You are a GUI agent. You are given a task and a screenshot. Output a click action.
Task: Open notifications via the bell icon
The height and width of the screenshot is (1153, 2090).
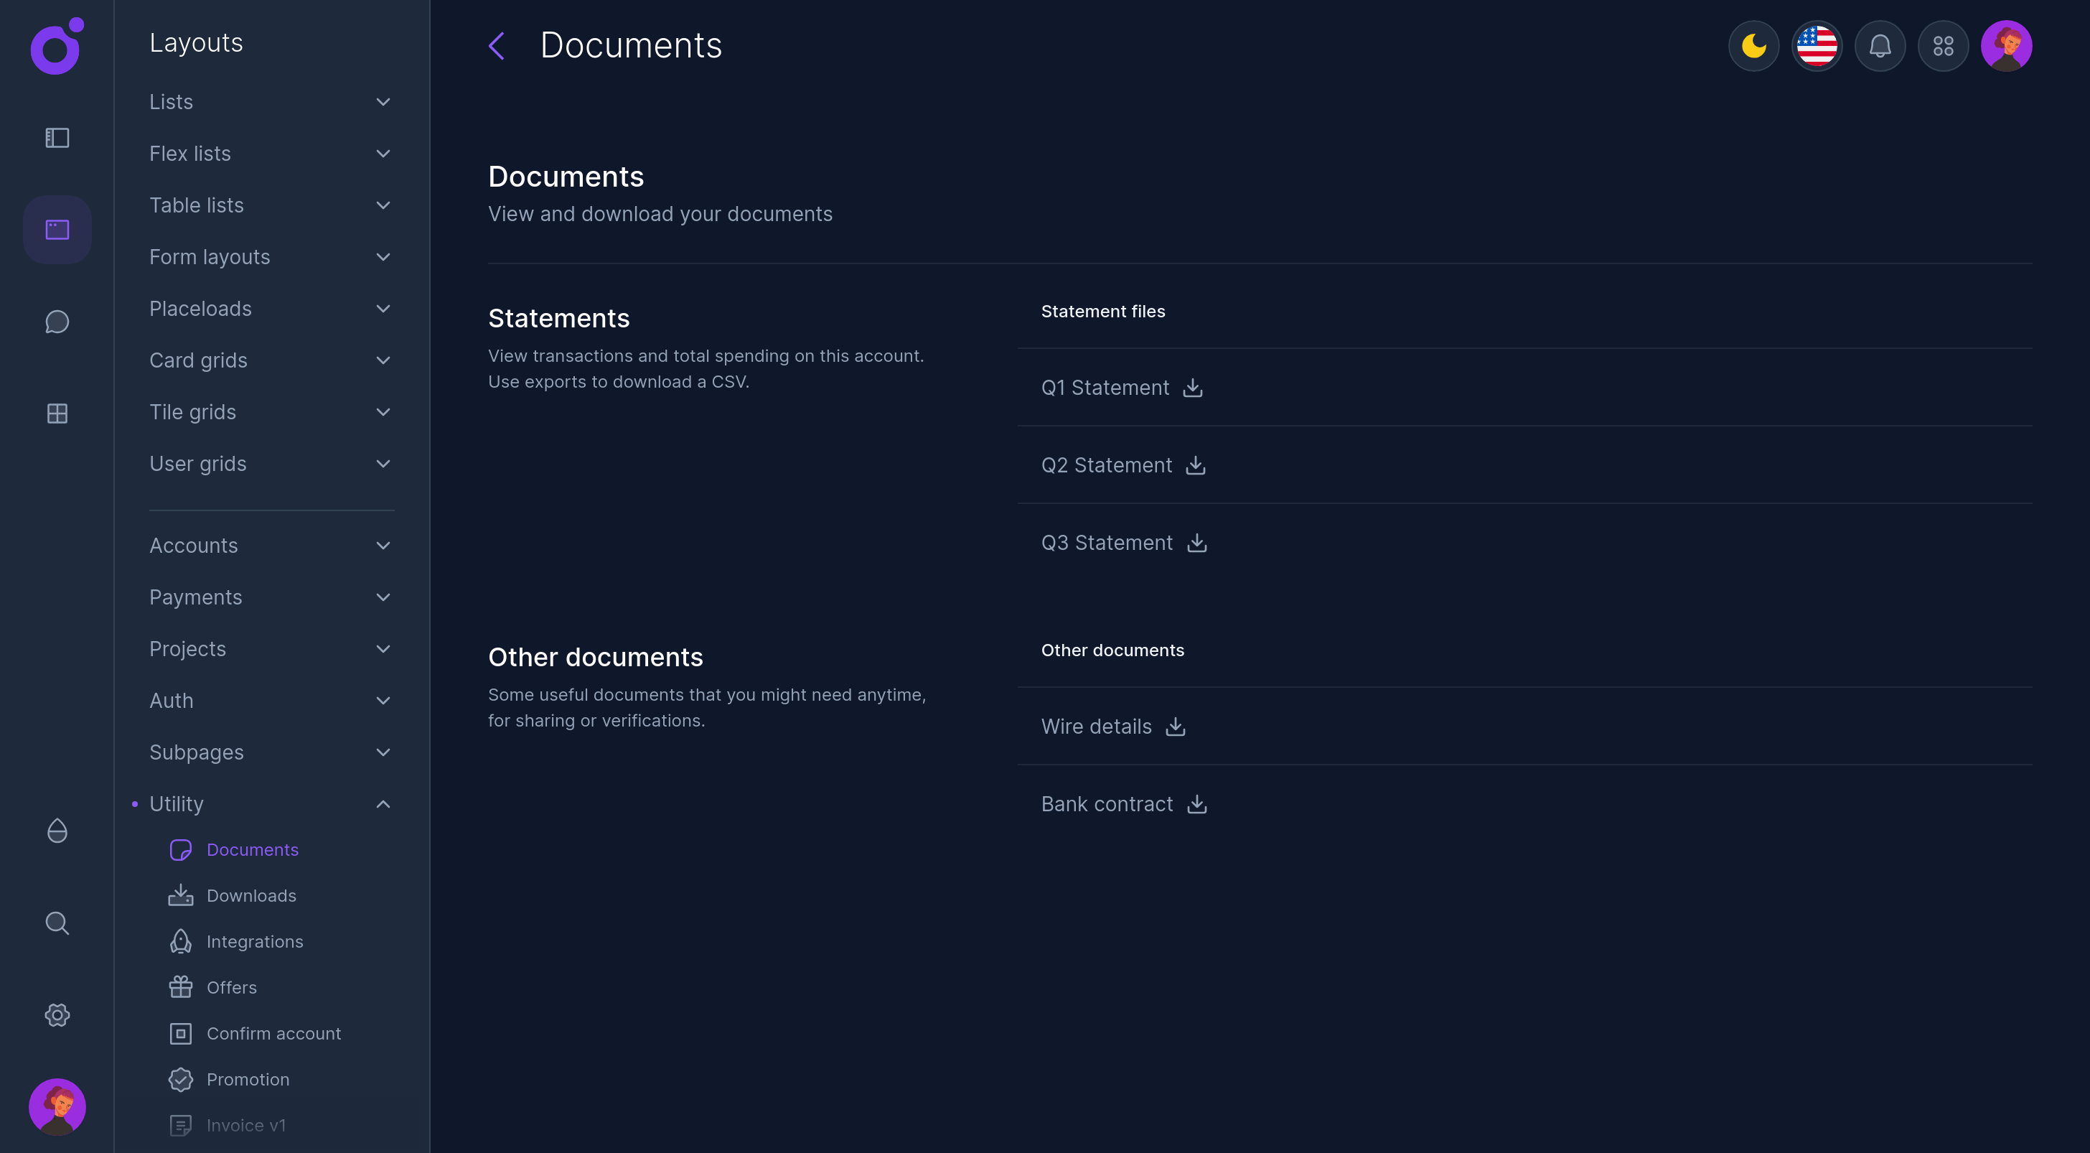(1880, 46)
